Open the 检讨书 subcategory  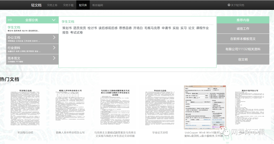tap(92, 28)
